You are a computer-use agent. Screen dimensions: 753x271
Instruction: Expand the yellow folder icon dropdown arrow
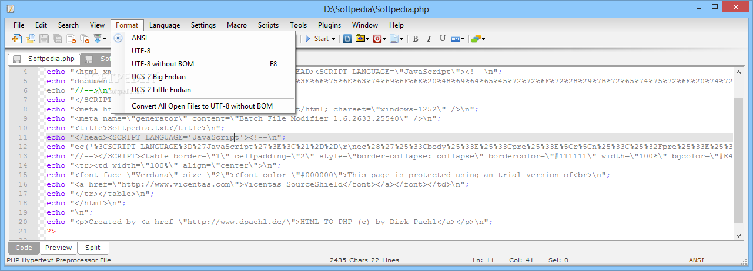pyautogui.click(x=368, y=39)
